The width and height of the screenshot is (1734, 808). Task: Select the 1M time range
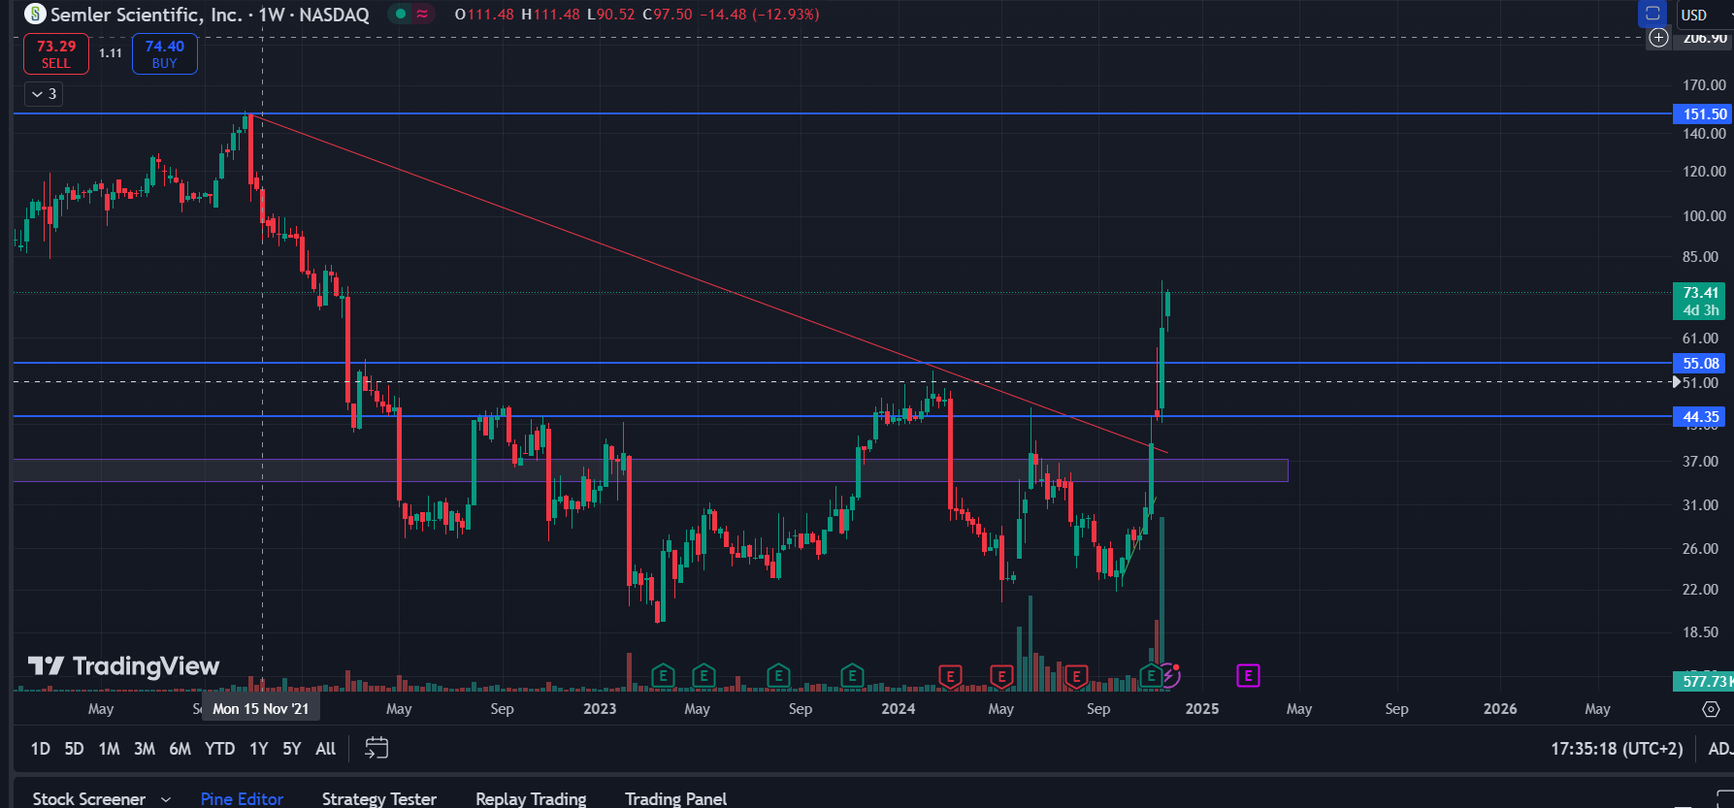point(109,749)
